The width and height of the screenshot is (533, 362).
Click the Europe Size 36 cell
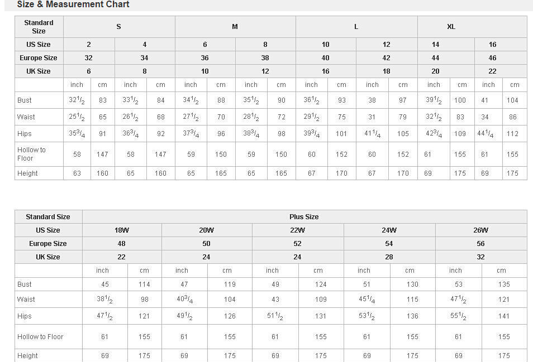[205, 58]
